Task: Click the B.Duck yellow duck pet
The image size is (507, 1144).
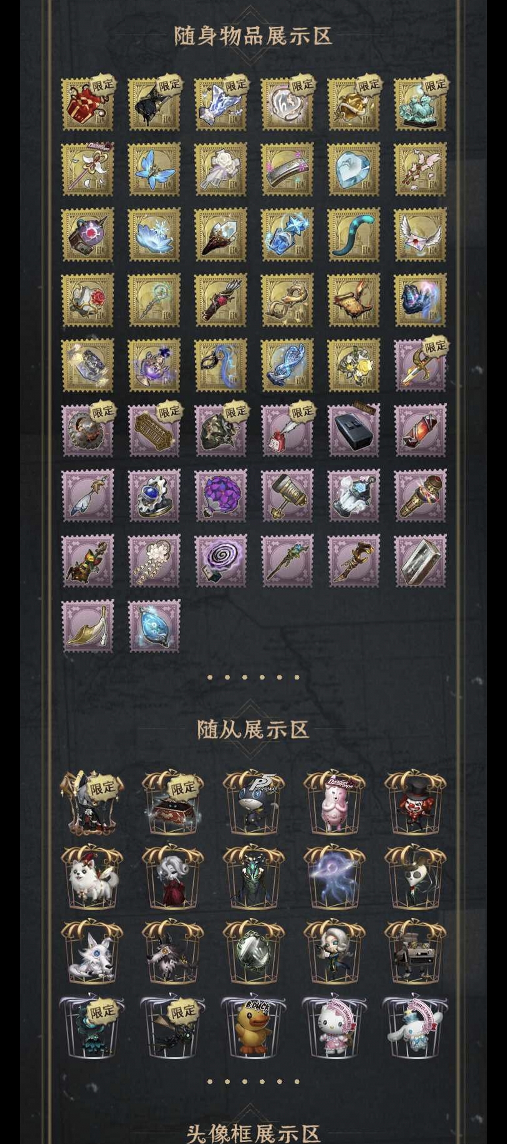Action: pyautogui.click(x=252, y=1027)
